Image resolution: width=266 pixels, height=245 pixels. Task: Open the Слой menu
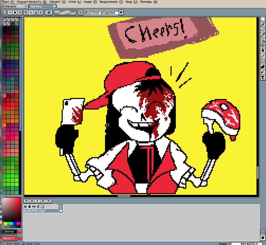click(75, 2)
